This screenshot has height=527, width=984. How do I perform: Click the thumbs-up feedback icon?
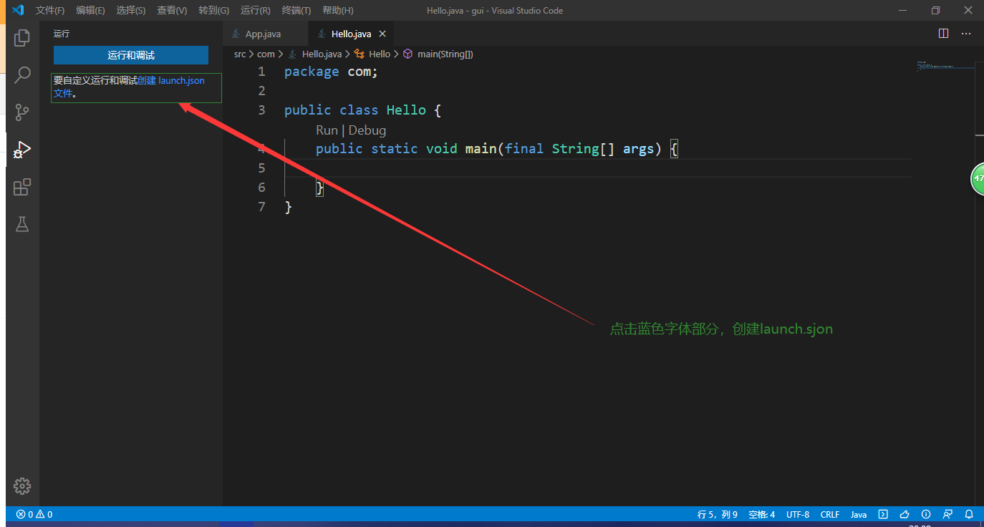click(x=905, y=514)
